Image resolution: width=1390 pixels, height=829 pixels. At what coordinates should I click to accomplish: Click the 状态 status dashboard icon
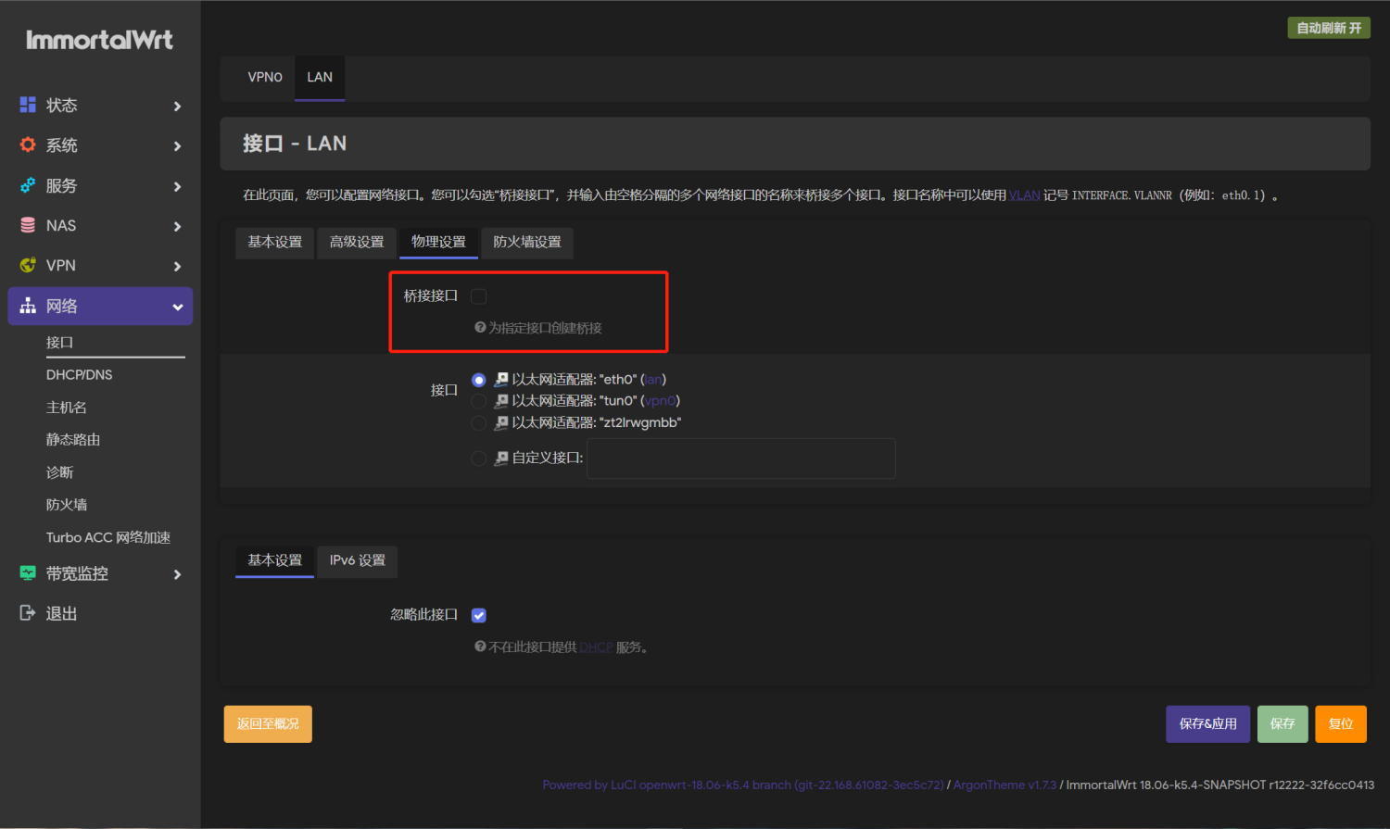(28, 106)
